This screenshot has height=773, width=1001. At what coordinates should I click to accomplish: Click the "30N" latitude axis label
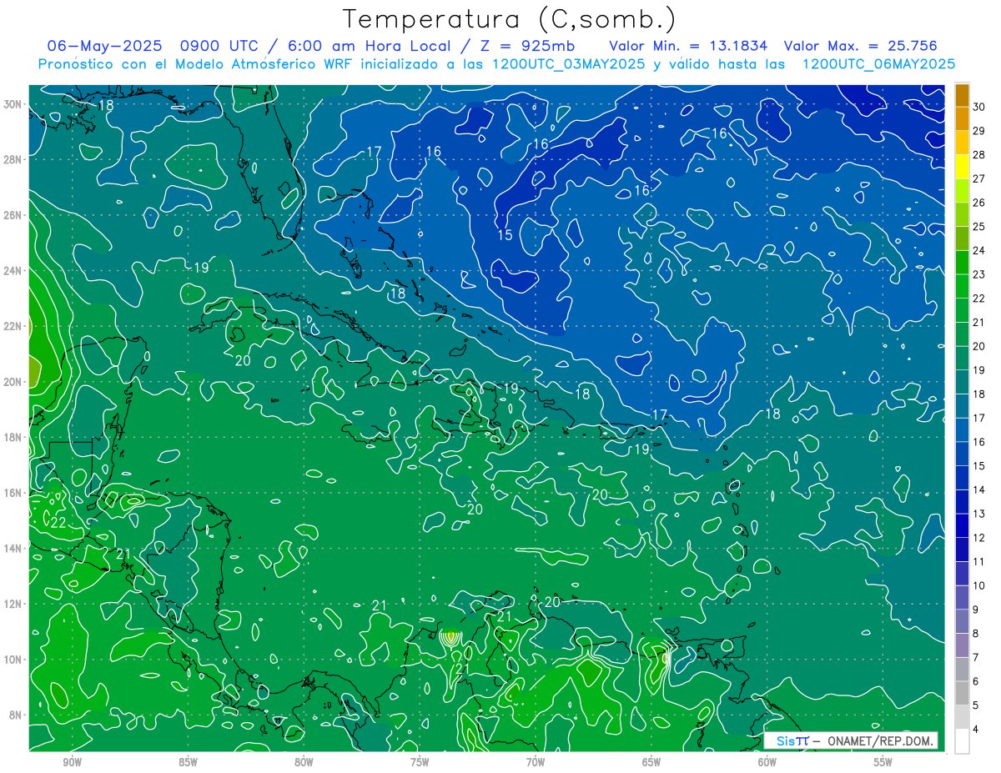coord(14,104)
